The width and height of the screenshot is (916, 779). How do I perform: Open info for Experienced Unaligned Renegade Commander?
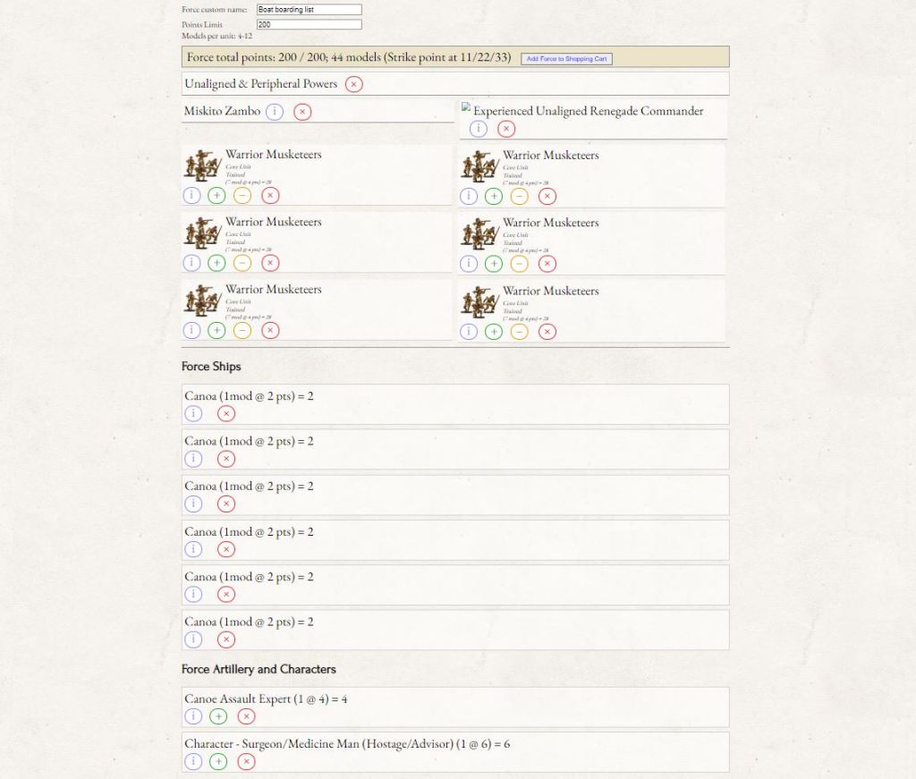click(x=479, y=129)
